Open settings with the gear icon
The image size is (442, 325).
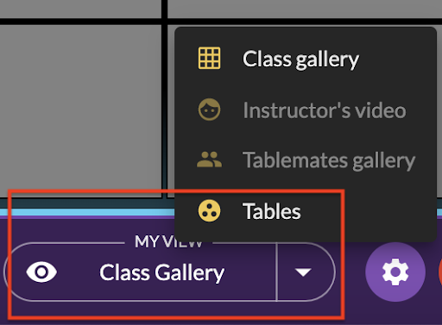point(395,272)
